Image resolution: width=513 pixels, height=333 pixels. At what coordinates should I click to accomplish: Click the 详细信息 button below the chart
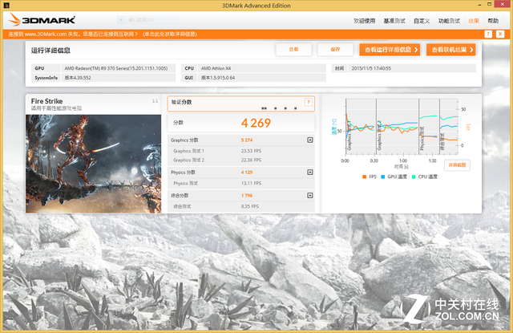coord(457,164)
